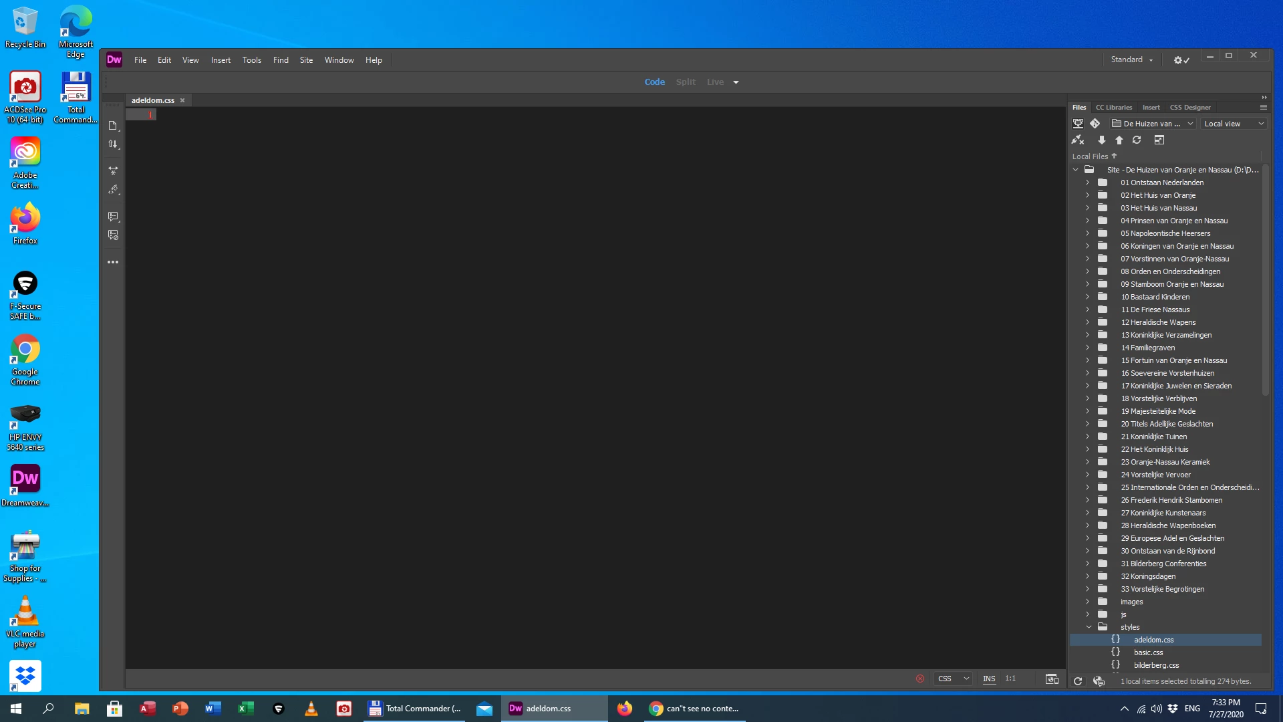Toggle the FTP server view button
The width and height of the screenshot is (1283, 722).
[1078, 124]
